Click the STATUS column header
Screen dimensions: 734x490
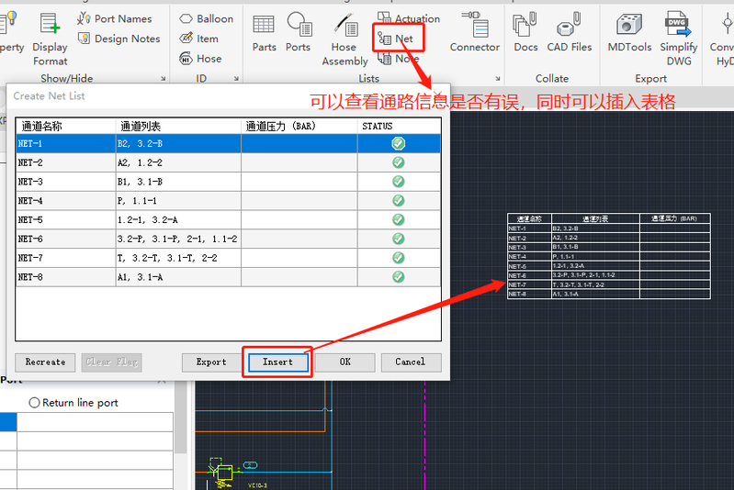[x=398, y=126]
